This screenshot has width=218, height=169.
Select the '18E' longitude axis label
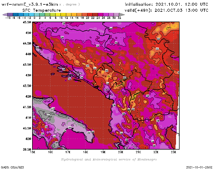pos(86,152)
